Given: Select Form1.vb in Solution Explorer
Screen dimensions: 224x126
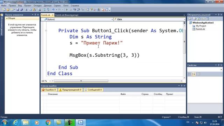Looking at the screenshot, I should coord(200,29).
